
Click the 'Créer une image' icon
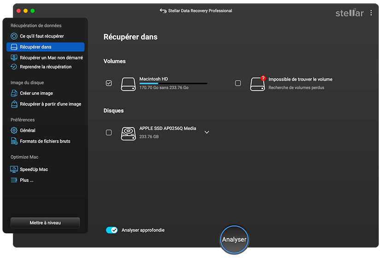click(14, 93)
